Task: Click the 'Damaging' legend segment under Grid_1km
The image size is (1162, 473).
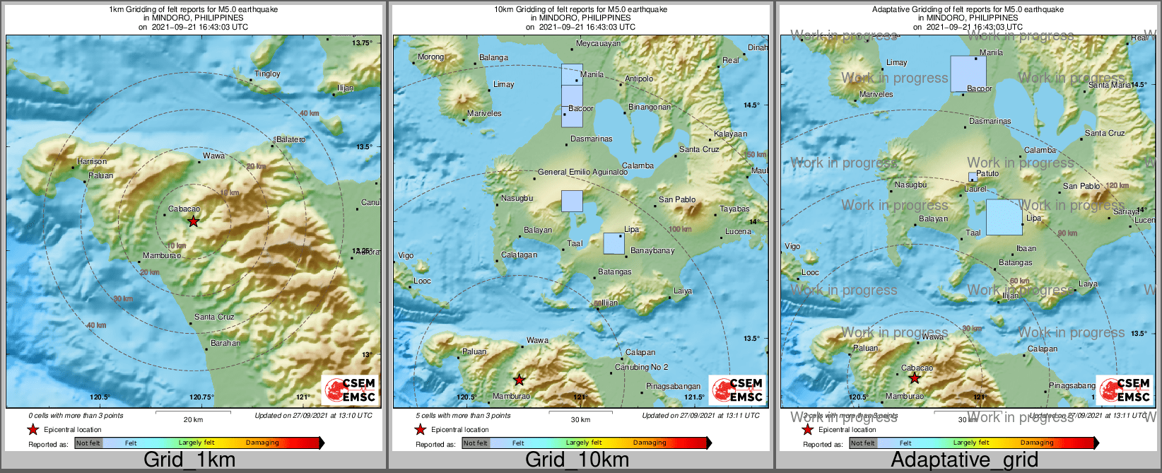Action: coord(262,443)
